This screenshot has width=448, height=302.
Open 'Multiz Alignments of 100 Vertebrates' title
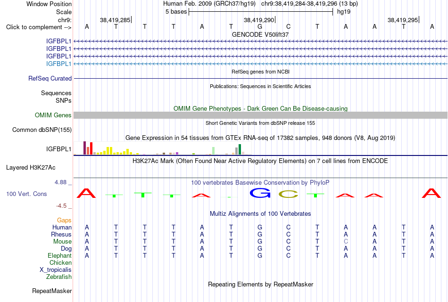(x=260, y=214)
